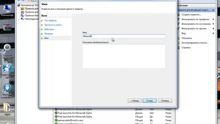220x124 pixels.
Task: Open Фильтровать по состоянию submenu
Action: coord(196,24)
